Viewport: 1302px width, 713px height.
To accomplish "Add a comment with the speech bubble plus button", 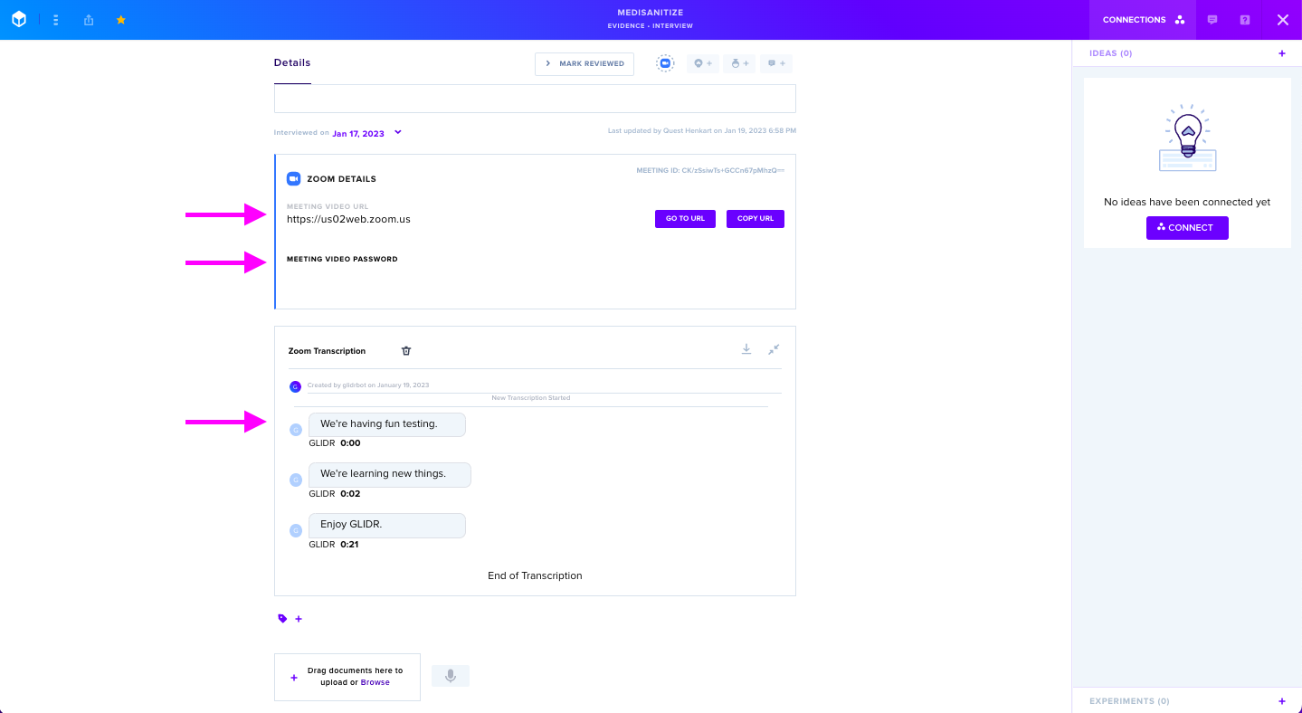I will 775,63.
